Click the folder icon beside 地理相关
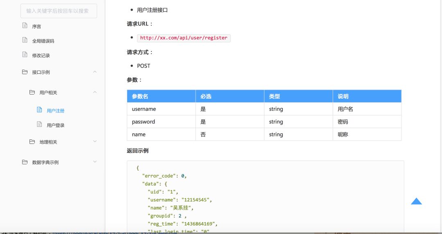Image resolution: width=442 pixels, height=234 pixels. tap(32, 141)
